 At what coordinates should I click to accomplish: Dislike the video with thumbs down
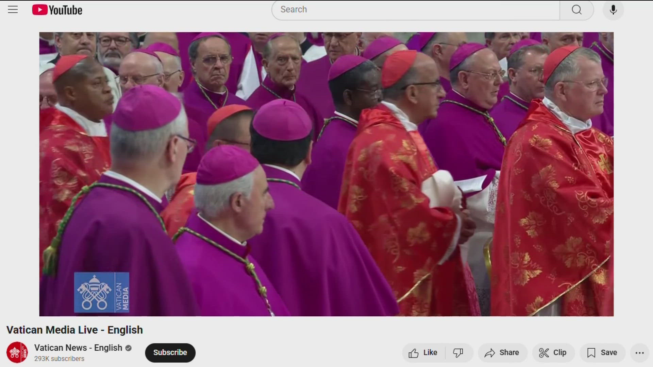pyautogui.click(x=458, y=353)
